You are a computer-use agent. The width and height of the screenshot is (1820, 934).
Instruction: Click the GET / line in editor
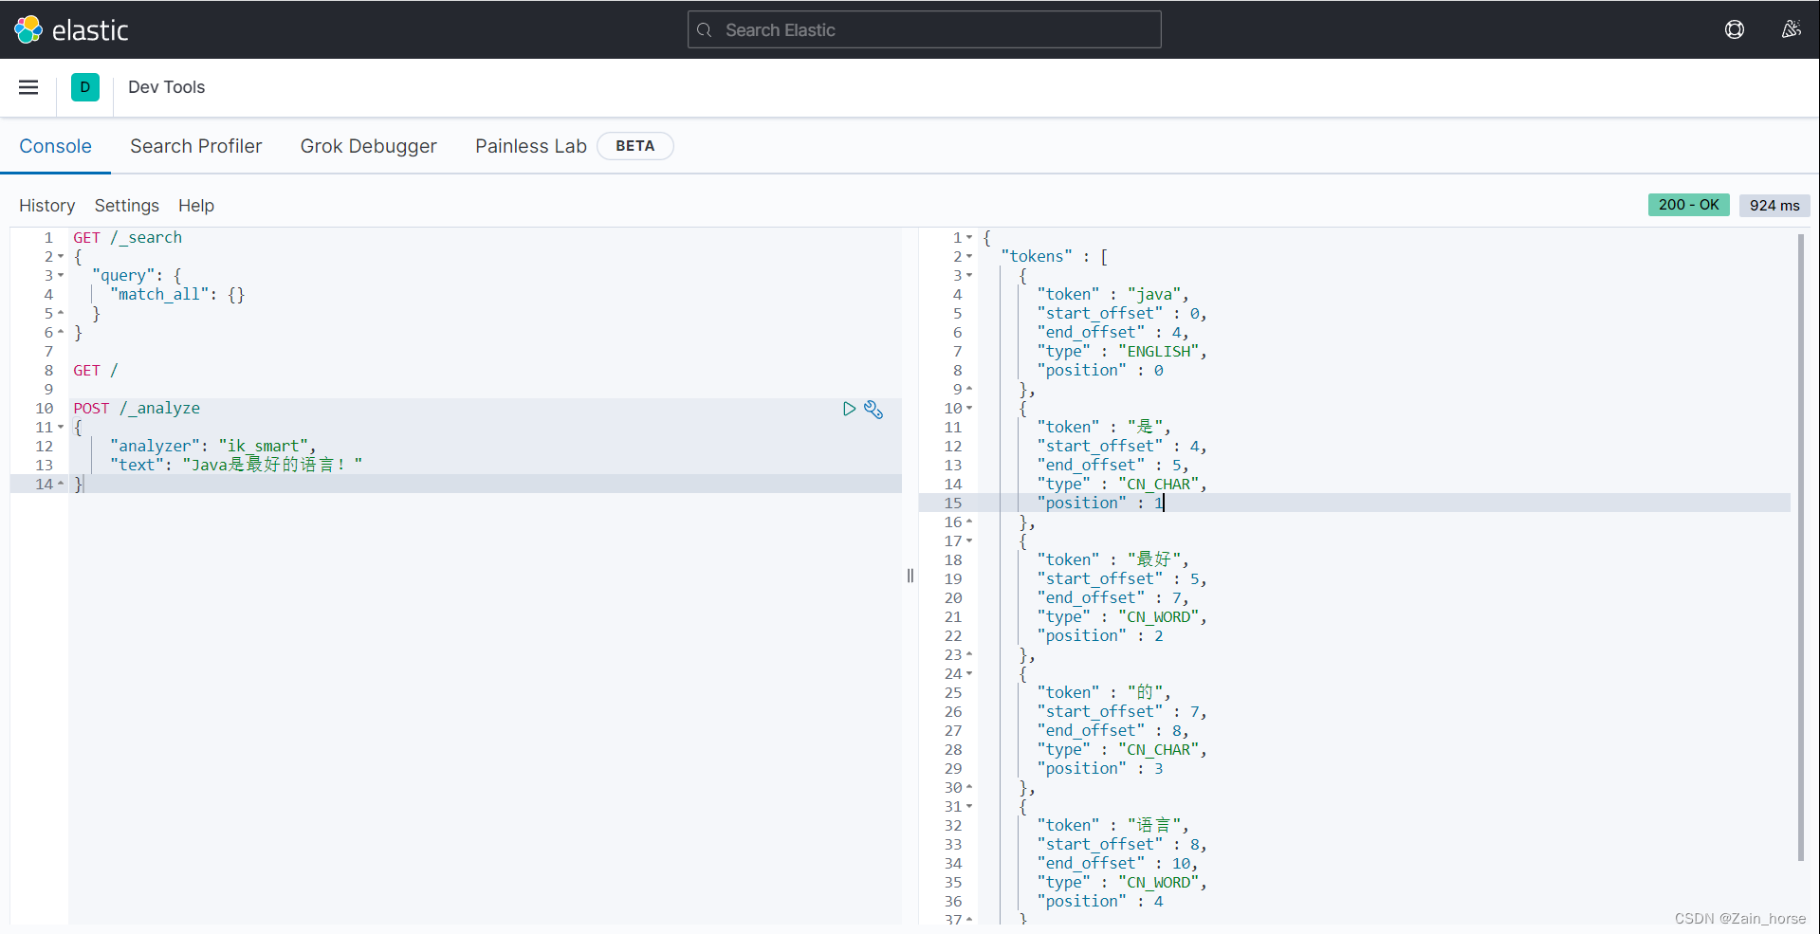coord(96,370)
